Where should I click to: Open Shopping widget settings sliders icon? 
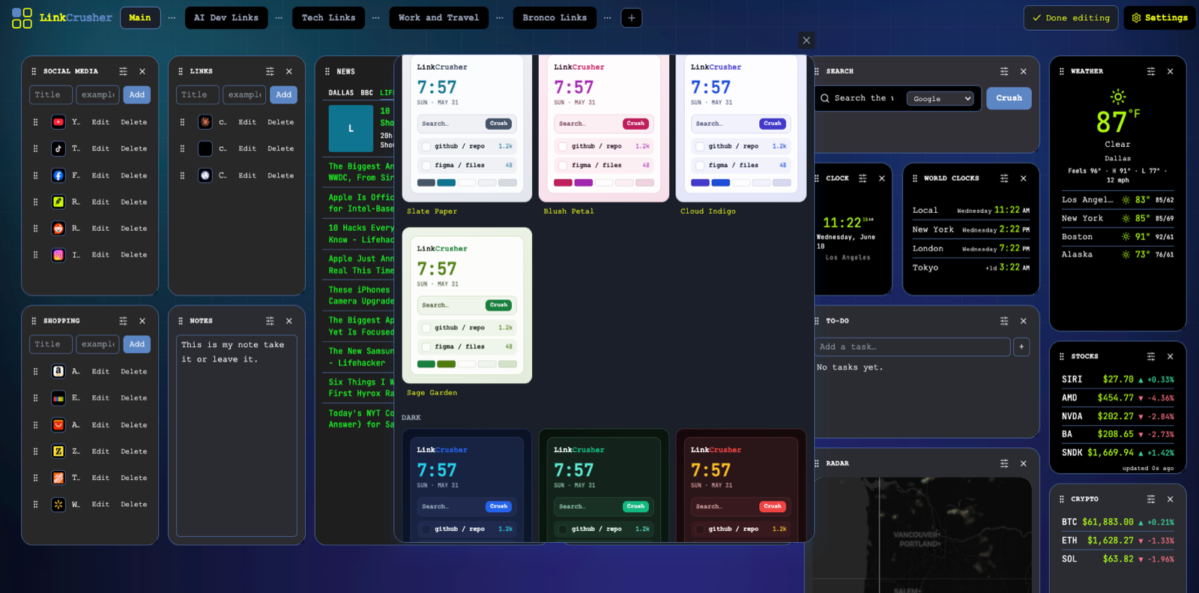tap(123, 321)
